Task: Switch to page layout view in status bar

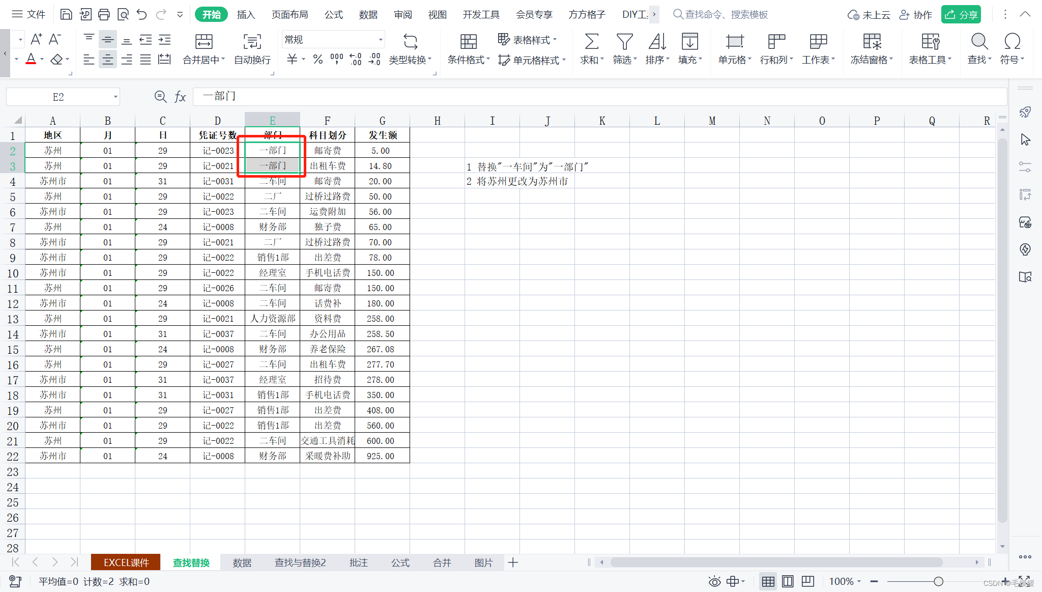Action: point(788,581)
